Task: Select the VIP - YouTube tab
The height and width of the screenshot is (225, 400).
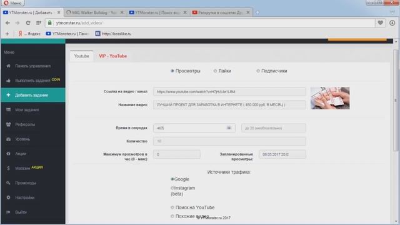Action: coord(112,56)
